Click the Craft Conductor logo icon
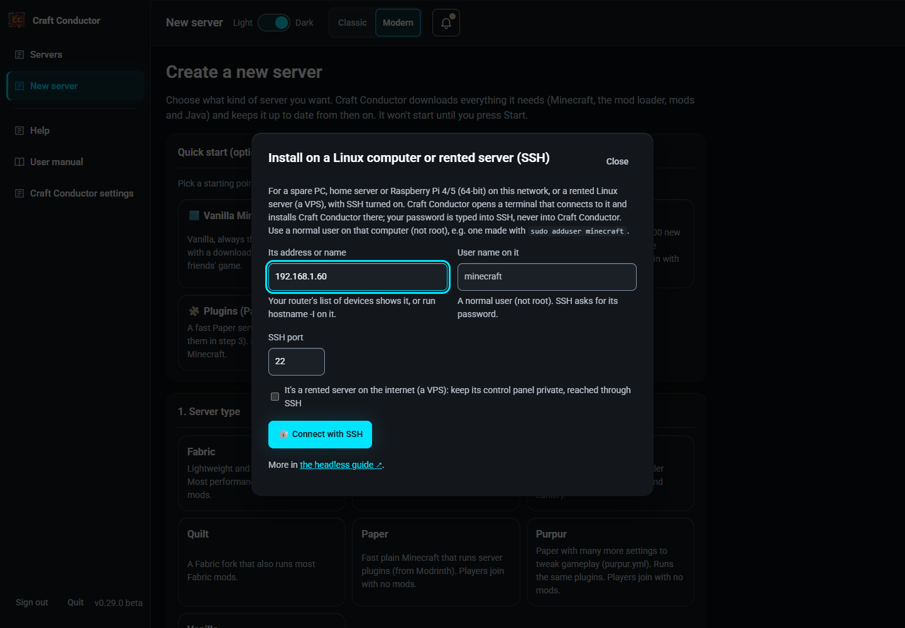The height and width of the screenshot is (628, 905). click(17, 21)
